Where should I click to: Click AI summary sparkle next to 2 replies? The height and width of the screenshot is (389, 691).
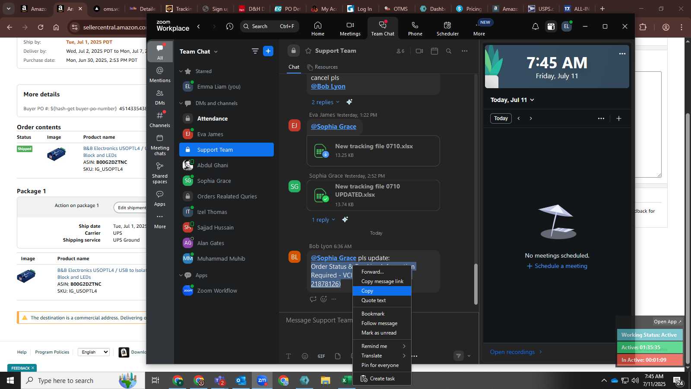[x=349, y=102]
